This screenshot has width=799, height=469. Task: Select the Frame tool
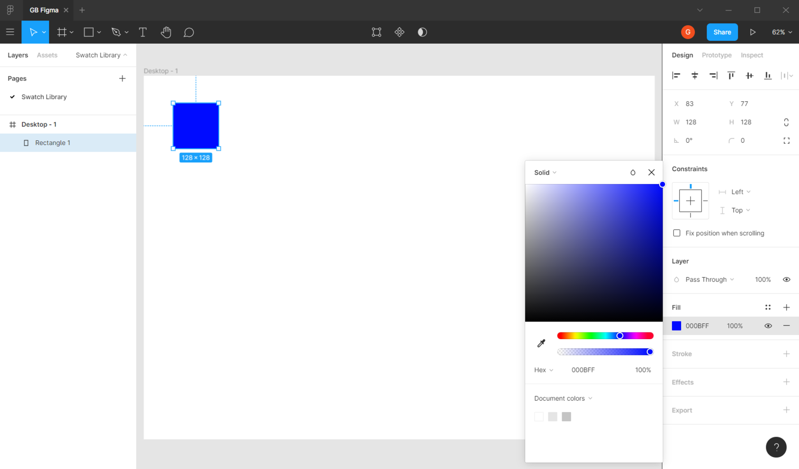pos(62,32)
